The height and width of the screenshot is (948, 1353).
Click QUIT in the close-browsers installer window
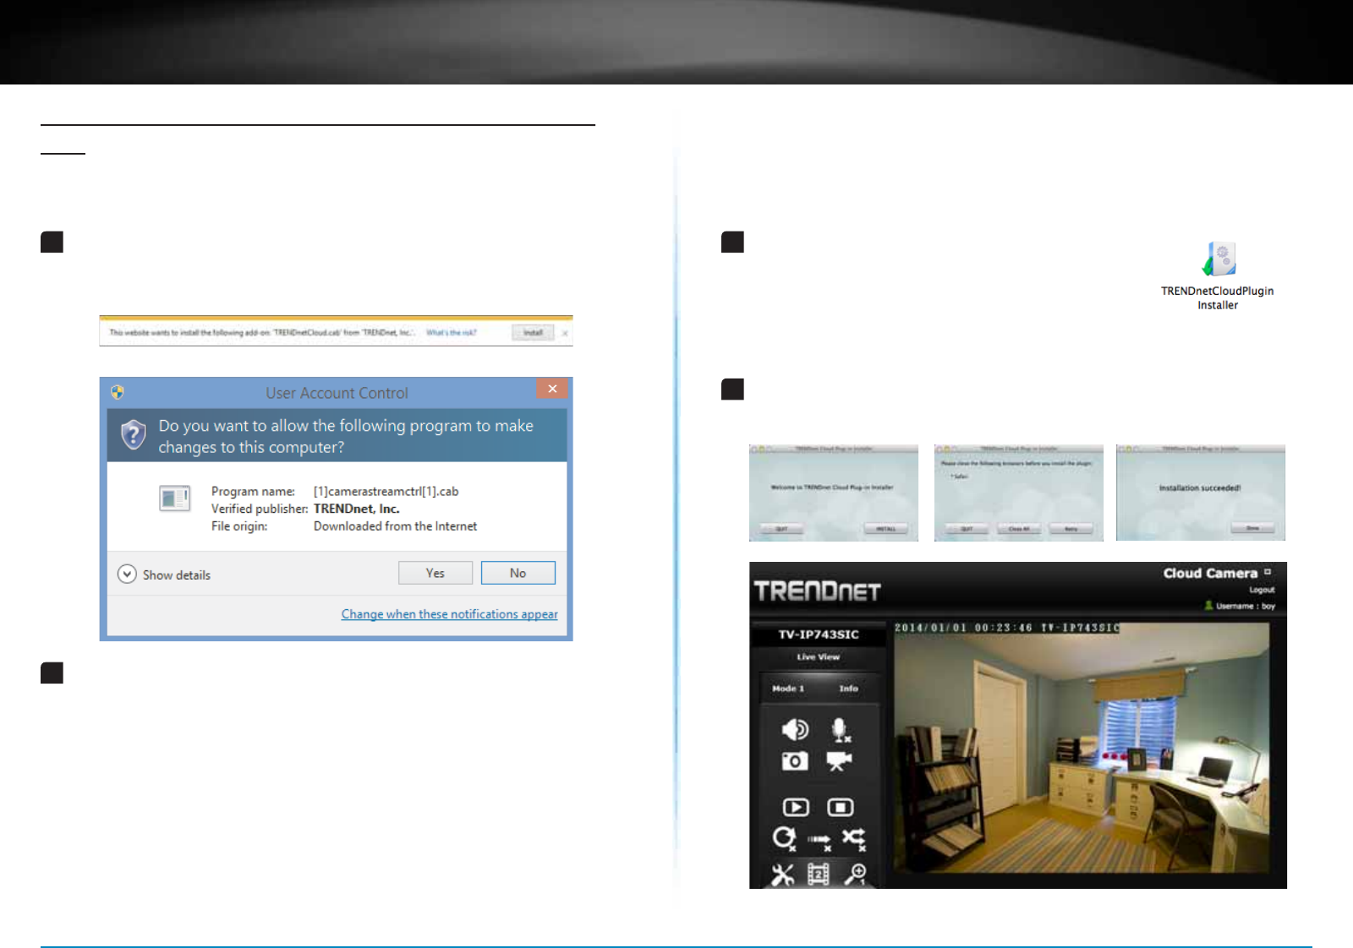coord(967,529)
